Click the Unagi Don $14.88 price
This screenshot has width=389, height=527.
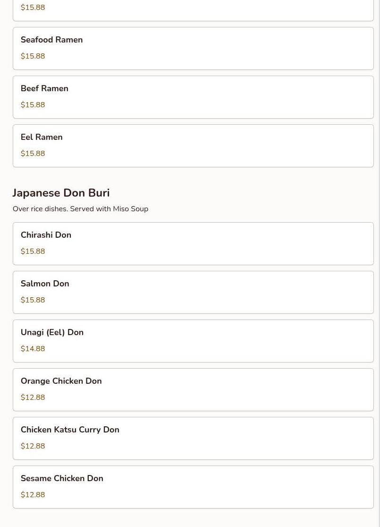tap(33, 349)
